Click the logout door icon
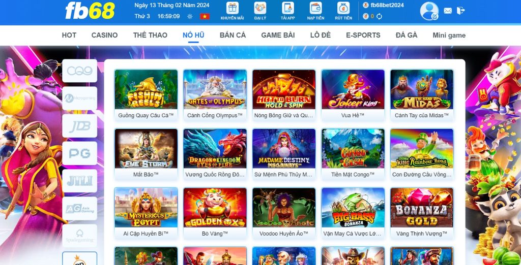The image size is (521, 265). pyautogui.click(x=460, y=11)
